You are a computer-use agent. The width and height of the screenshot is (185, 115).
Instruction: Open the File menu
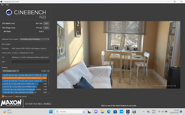2,5
